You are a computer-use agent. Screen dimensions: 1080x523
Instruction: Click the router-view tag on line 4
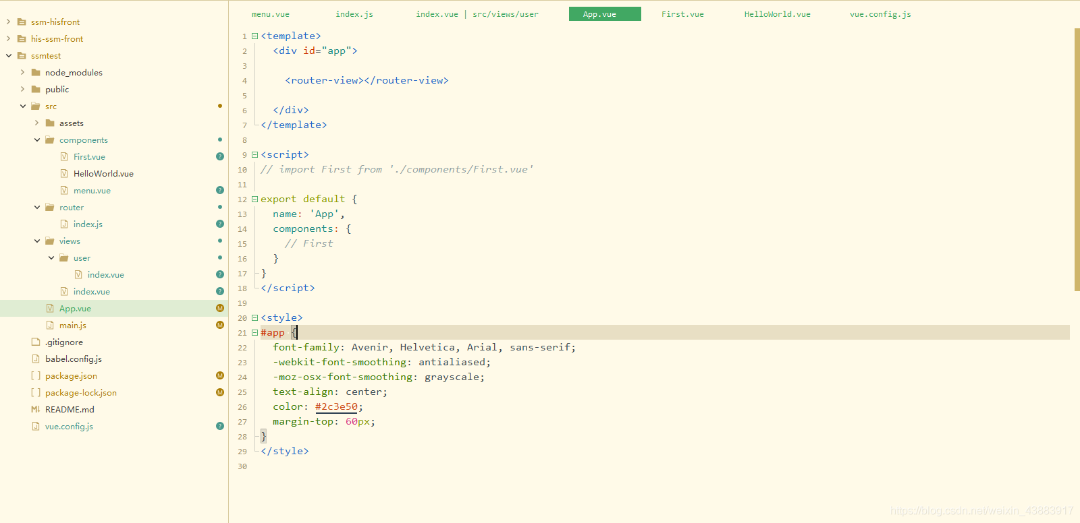click(367, 81)
